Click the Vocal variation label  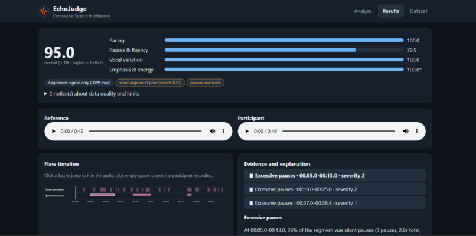coord(126,60)
